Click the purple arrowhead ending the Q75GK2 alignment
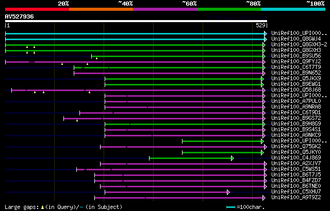 click(x=266, y=147)
